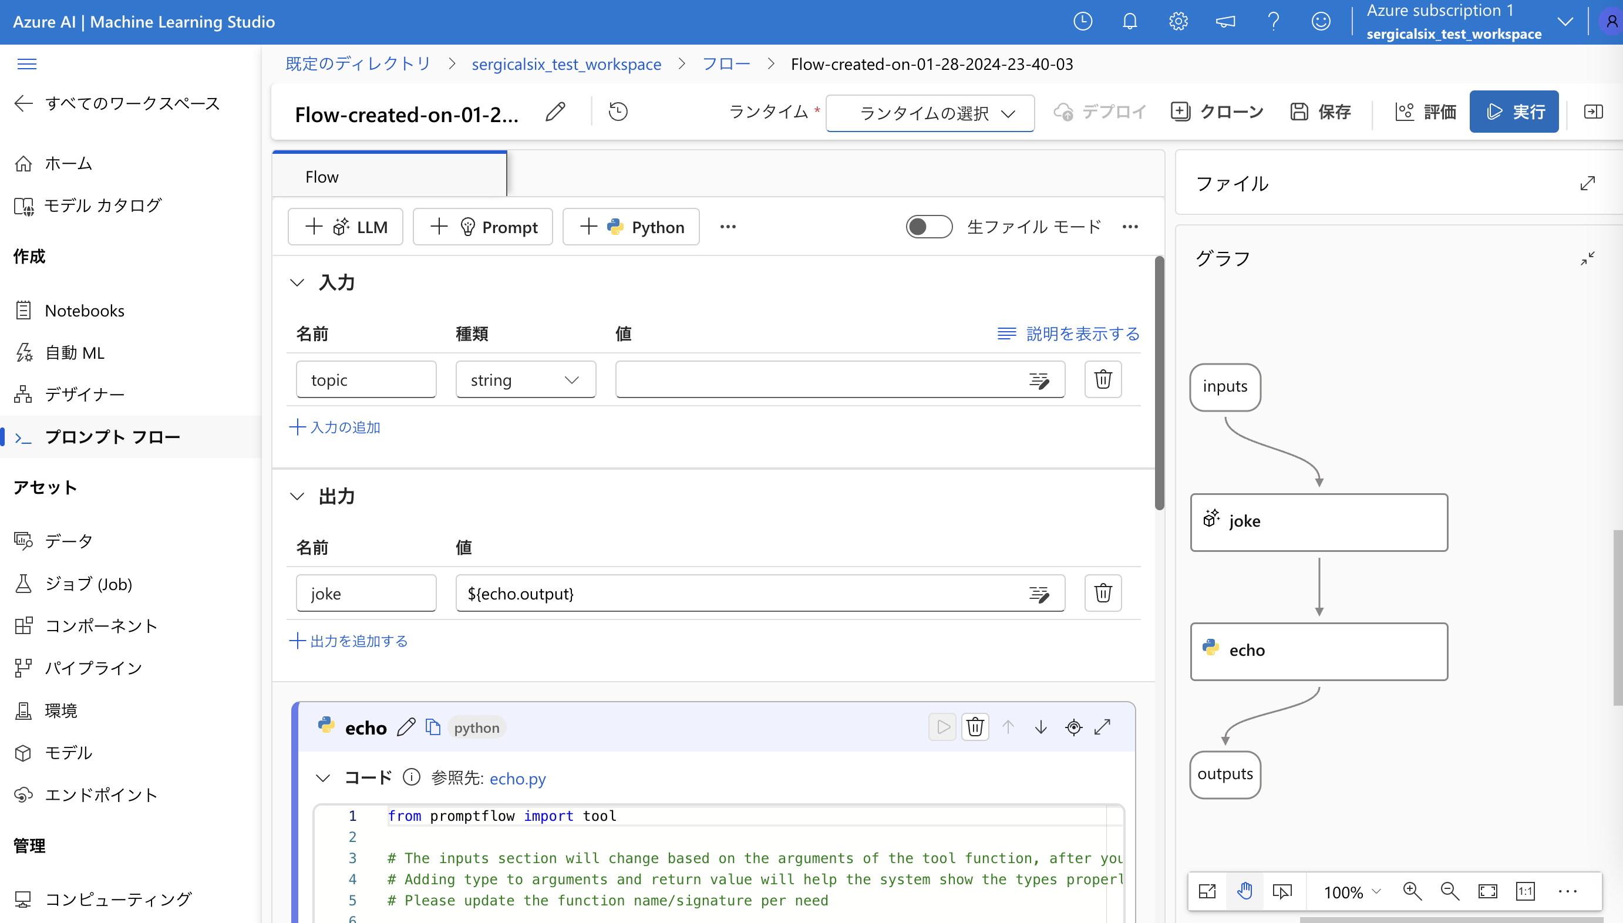Locate echo node in graph via crosshair icon
This screenshot has height=923, width=1623.
(x=1073, y=727)
